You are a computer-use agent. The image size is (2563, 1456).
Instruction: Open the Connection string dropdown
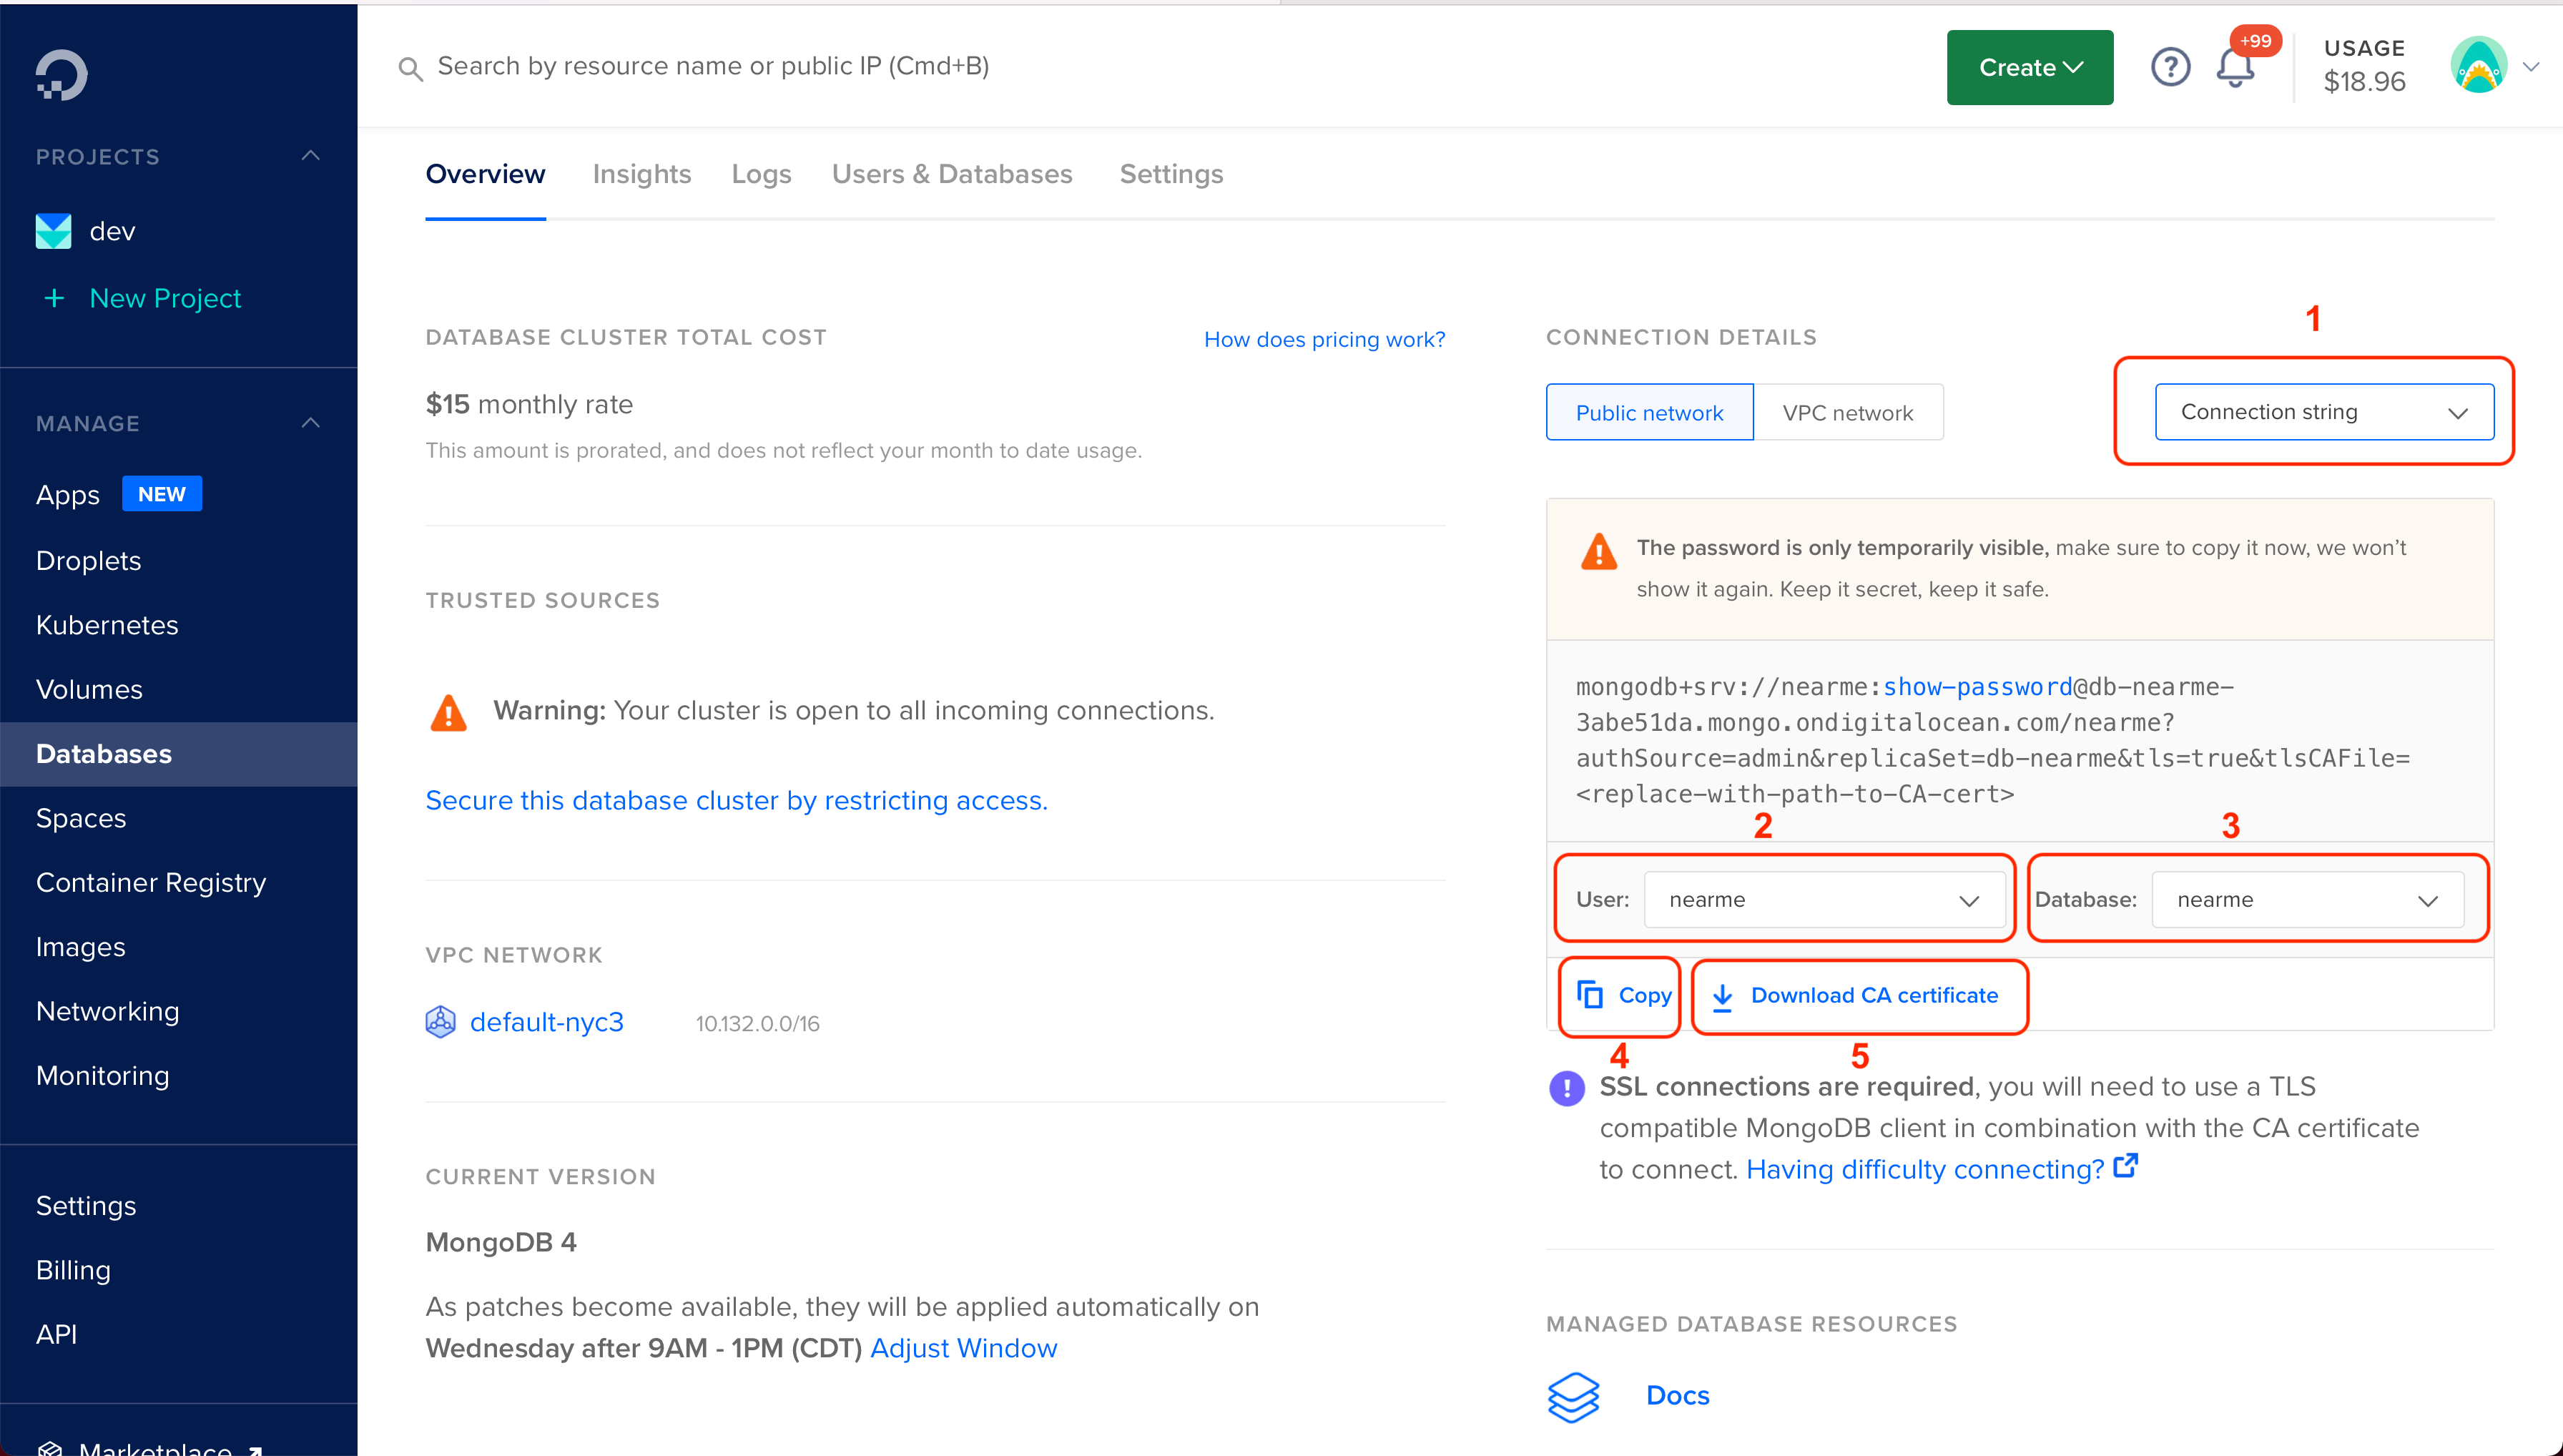pos(2324,412)
